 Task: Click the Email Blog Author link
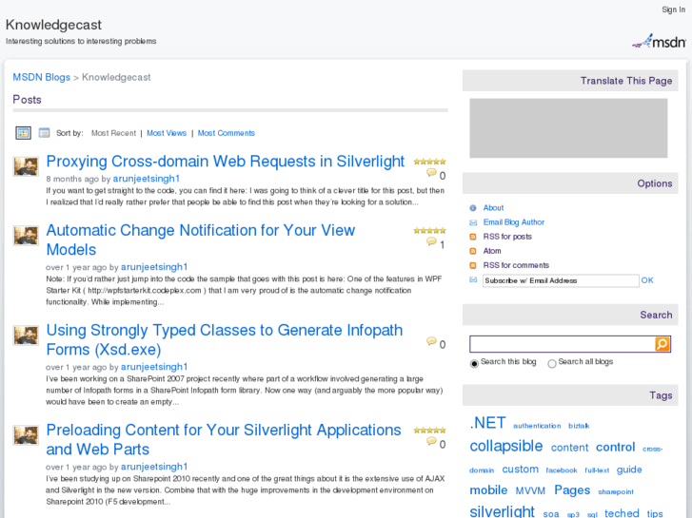[x=514, y=222]
